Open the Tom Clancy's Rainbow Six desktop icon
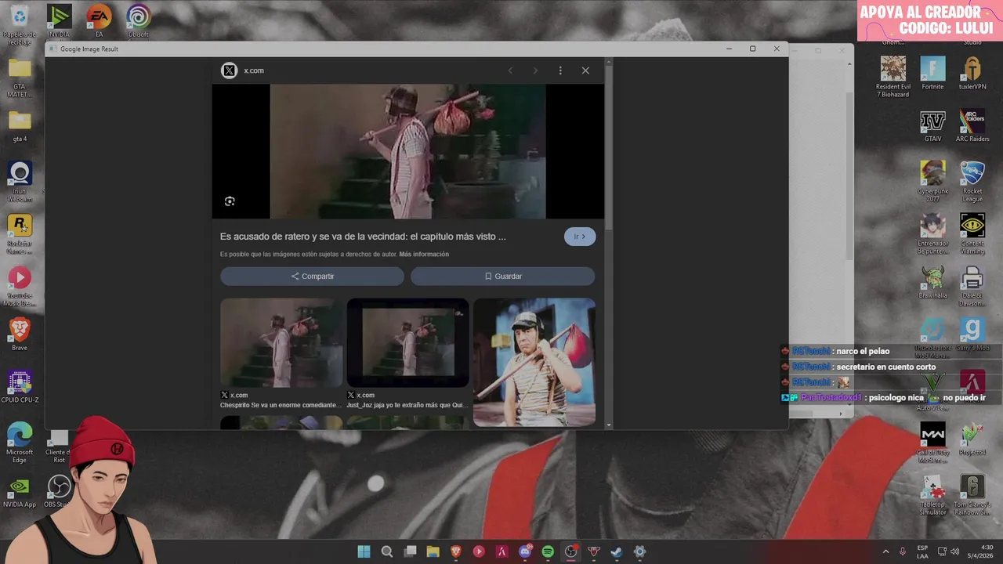Image resolution: width=1003 pixels, height=564 pixels. point(972,496)
